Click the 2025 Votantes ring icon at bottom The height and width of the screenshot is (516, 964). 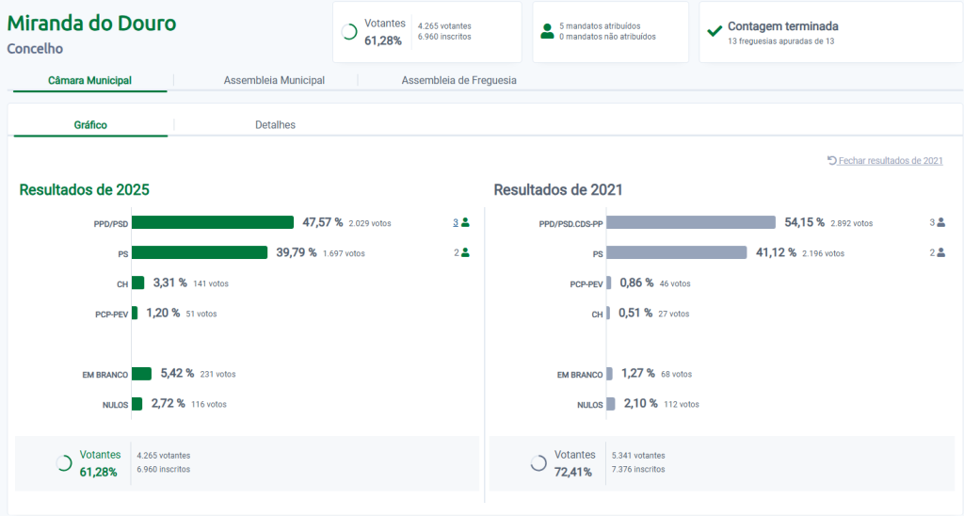tap(65, 462)
